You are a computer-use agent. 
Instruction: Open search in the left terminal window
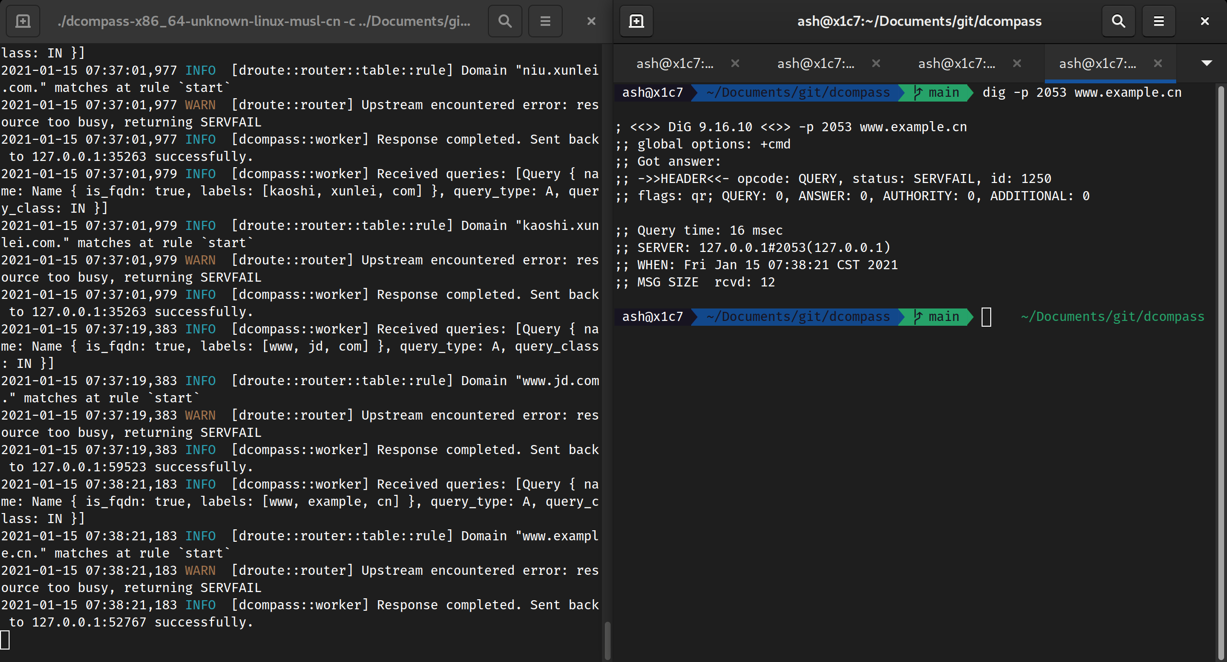pos(504,21)
